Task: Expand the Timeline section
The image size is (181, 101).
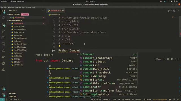Action: click(x=12, y=97)
